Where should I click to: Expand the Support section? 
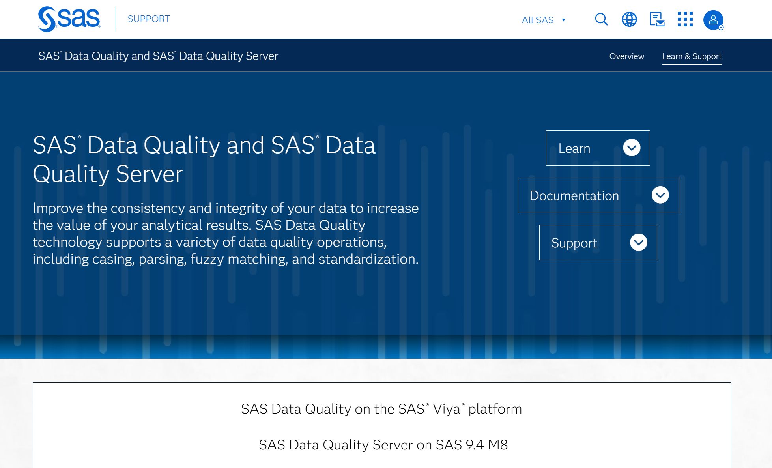click(598, 243)
